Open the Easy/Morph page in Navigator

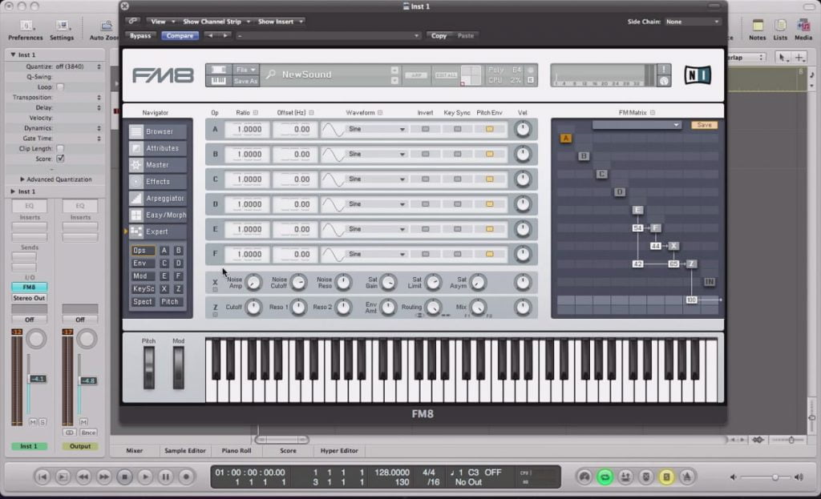[x=158, y=215]
